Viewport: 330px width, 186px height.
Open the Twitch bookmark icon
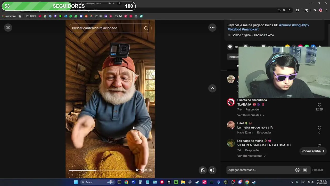coord(55,16)
